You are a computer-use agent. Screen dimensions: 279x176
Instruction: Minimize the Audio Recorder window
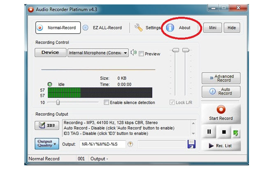(213, 8)
